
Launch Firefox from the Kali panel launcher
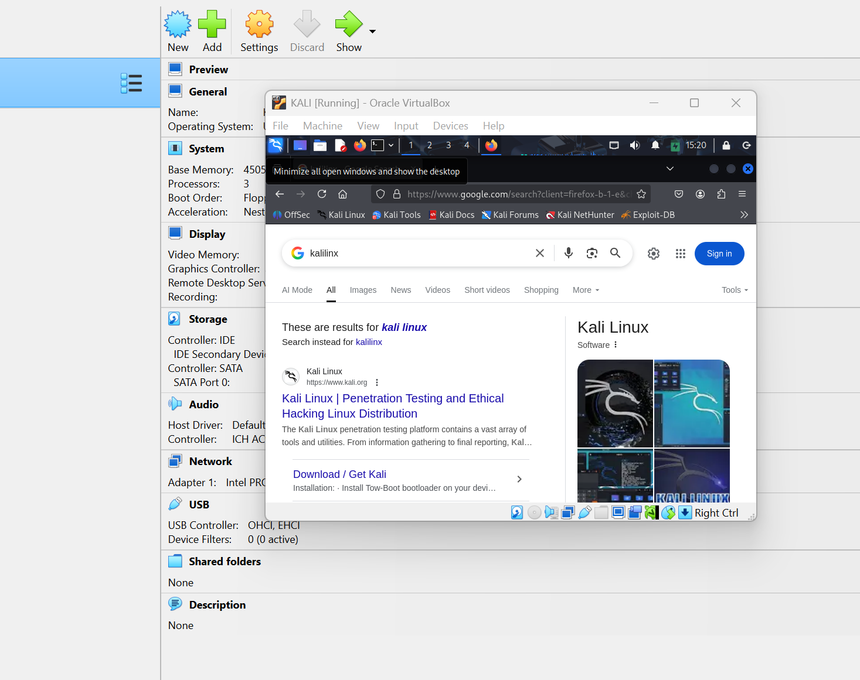tap(360, 145)
